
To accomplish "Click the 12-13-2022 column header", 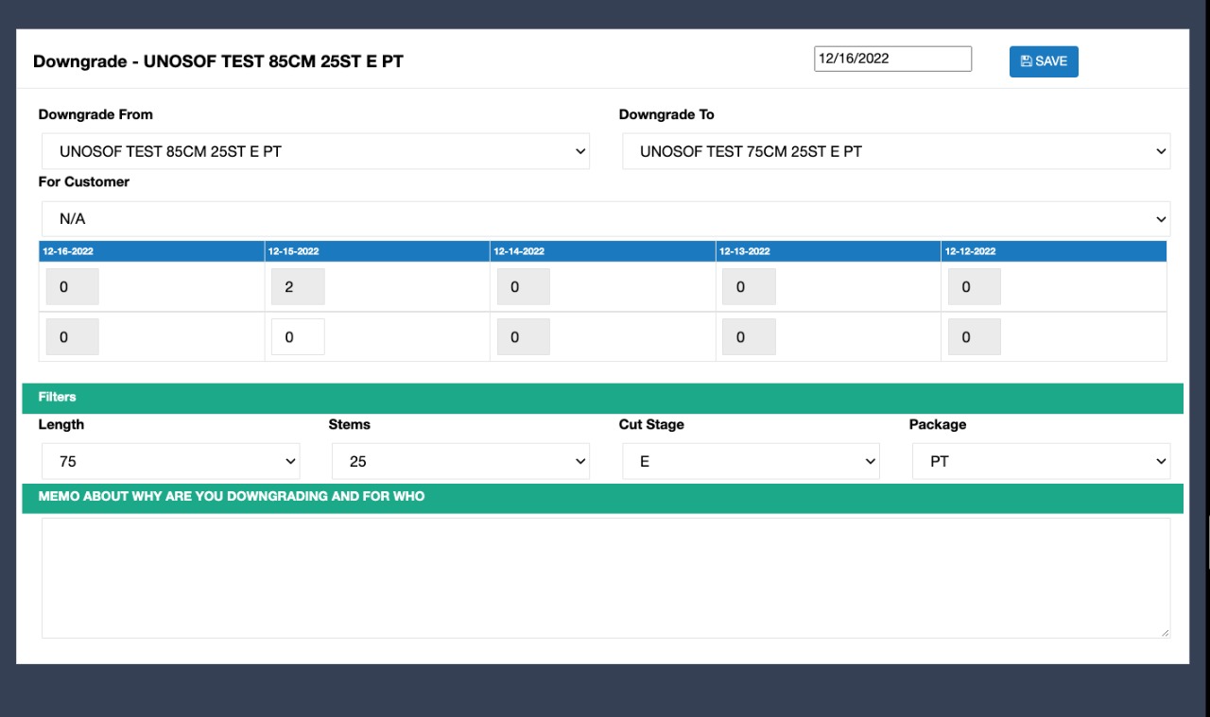I will (828, 251).
